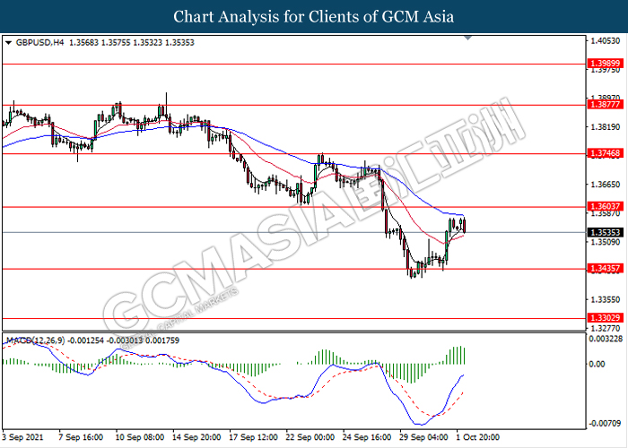Click the chart shift marker triangle at top
628x448 pixels.
(x=467, y=38)
